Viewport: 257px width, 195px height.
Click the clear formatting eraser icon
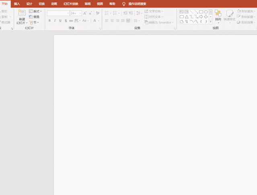click(x=97, y=13)
